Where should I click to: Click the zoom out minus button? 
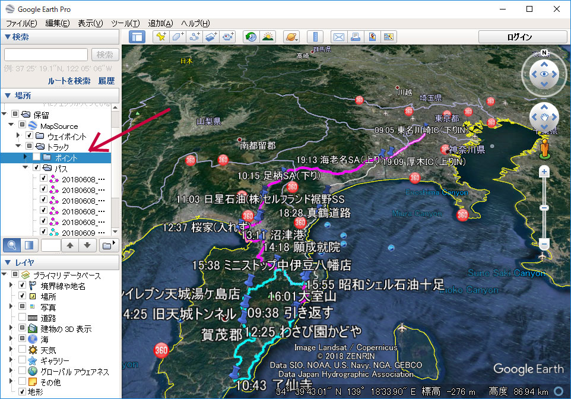point(544,243)
